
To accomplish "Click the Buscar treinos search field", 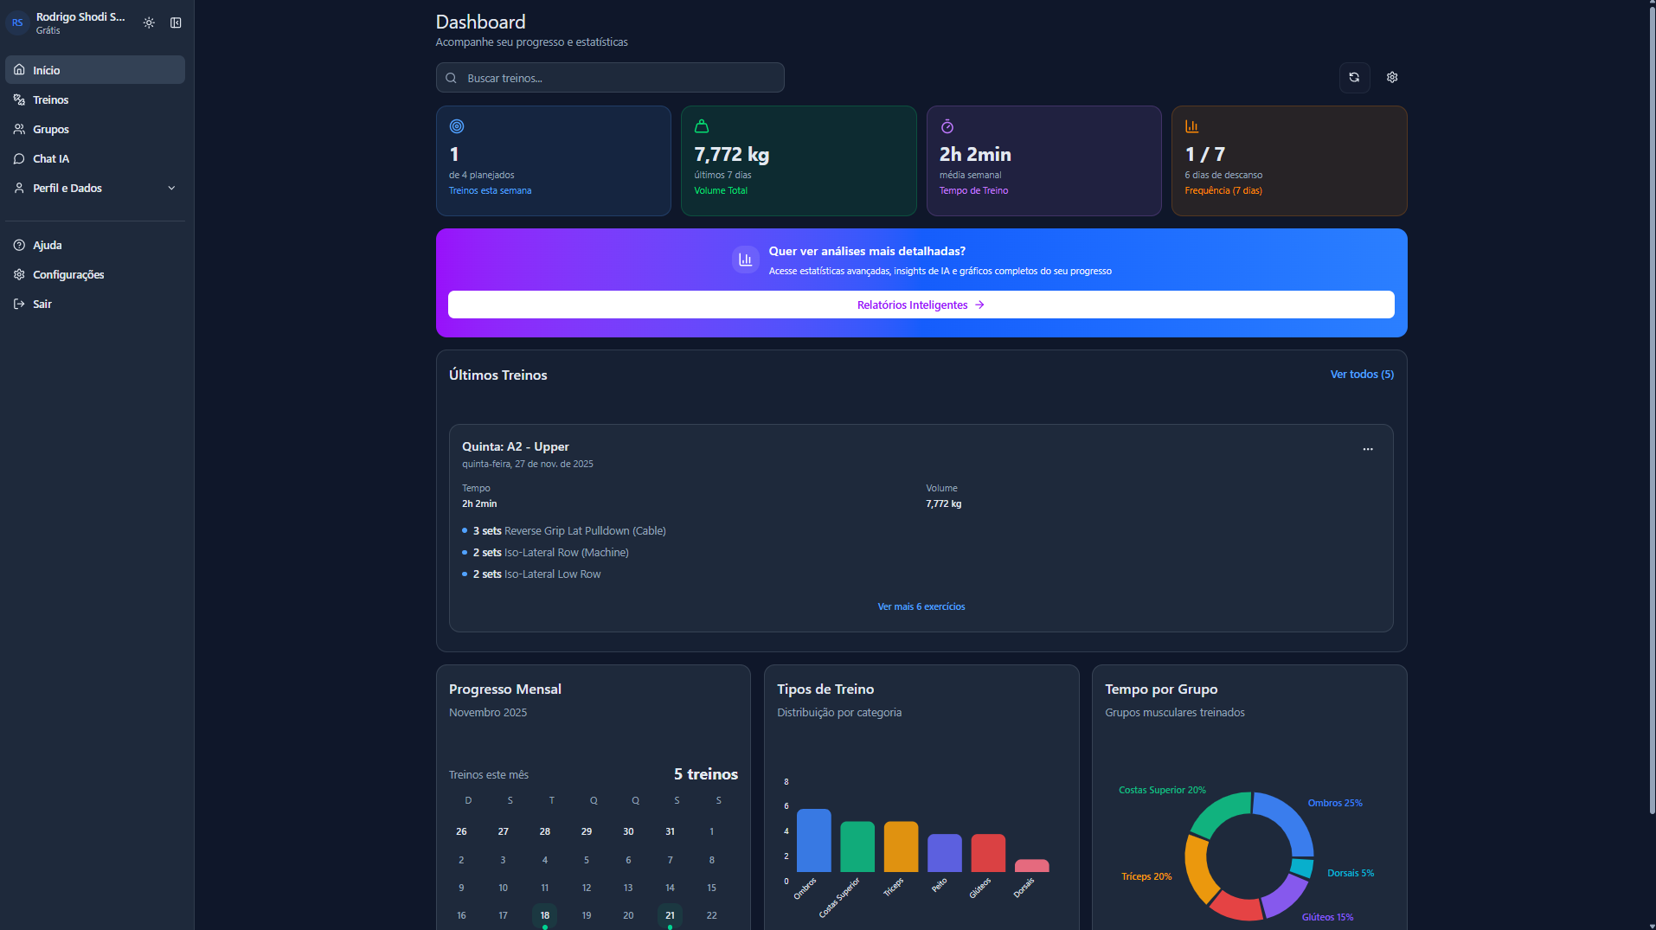I will click(610, 78).
